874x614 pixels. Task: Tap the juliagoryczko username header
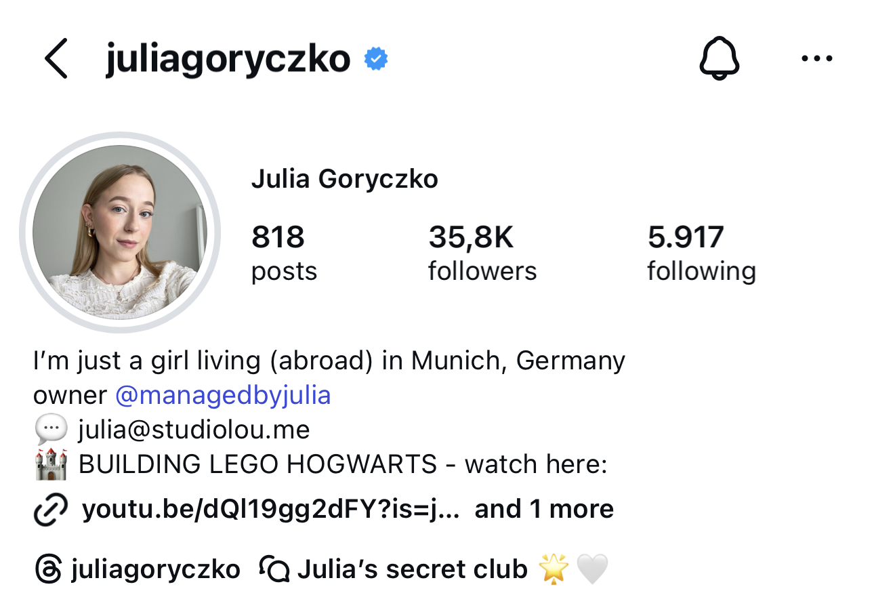228,60
